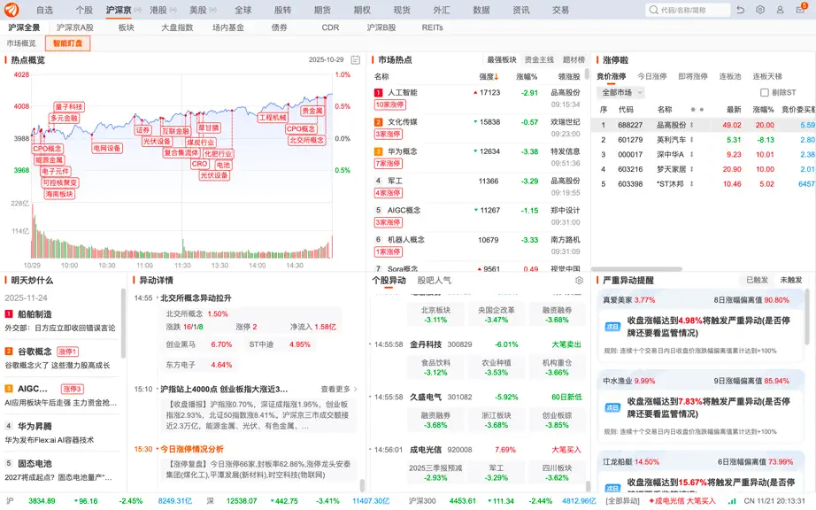This screenshot has height=510, width=816.
Task: Switch to 今日涨停 tab
Action: (652, 76)
